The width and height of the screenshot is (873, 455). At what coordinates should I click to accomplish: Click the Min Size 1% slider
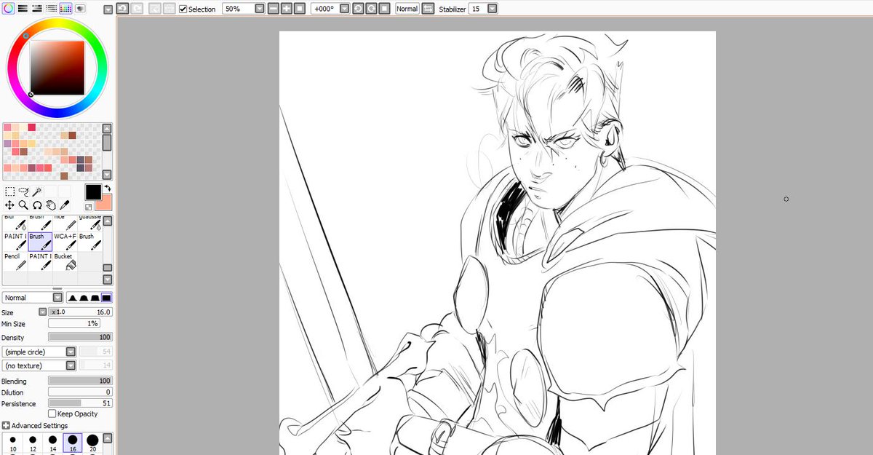coord(74,323)
